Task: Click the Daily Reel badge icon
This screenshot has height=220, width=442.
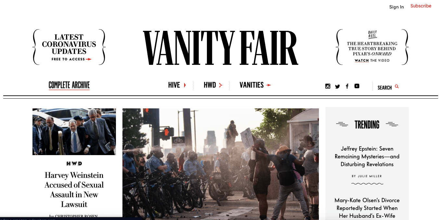Action: [x=372, y=34]
